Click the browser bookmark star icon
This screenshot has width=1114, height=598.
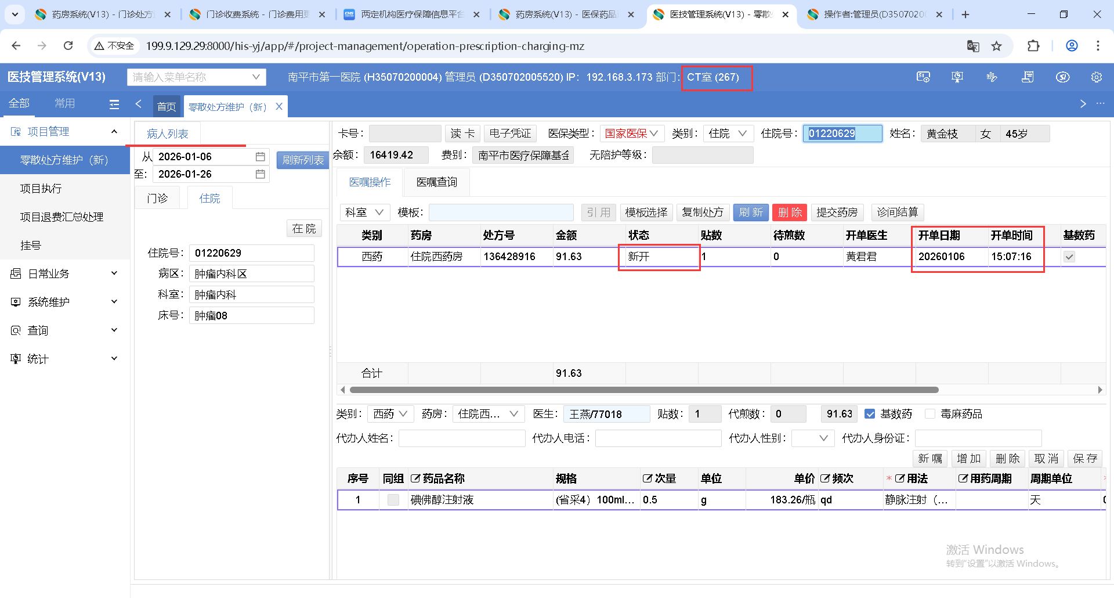(x=996, y=46)
